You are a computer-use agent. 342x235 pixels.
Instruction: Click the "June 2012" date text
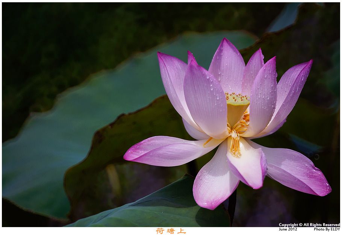coord(288,229)
